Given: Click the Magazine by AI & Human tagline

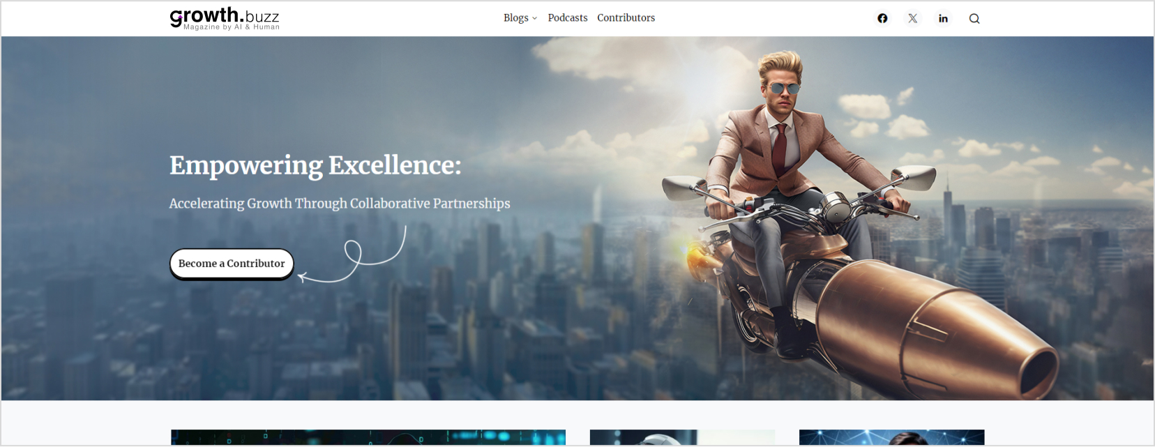Looking at the screenshot, I should pos(232,28).
